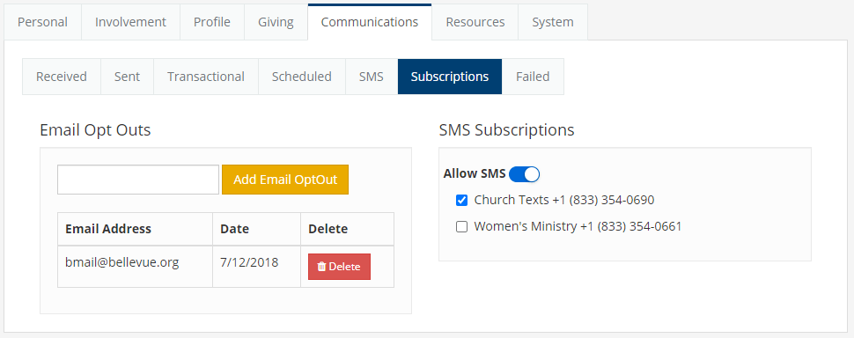This screenshot has height=338, width=854.
Task: Open the Transactional sub-tab
Action: pyautogui.click(x=206, y=77)
